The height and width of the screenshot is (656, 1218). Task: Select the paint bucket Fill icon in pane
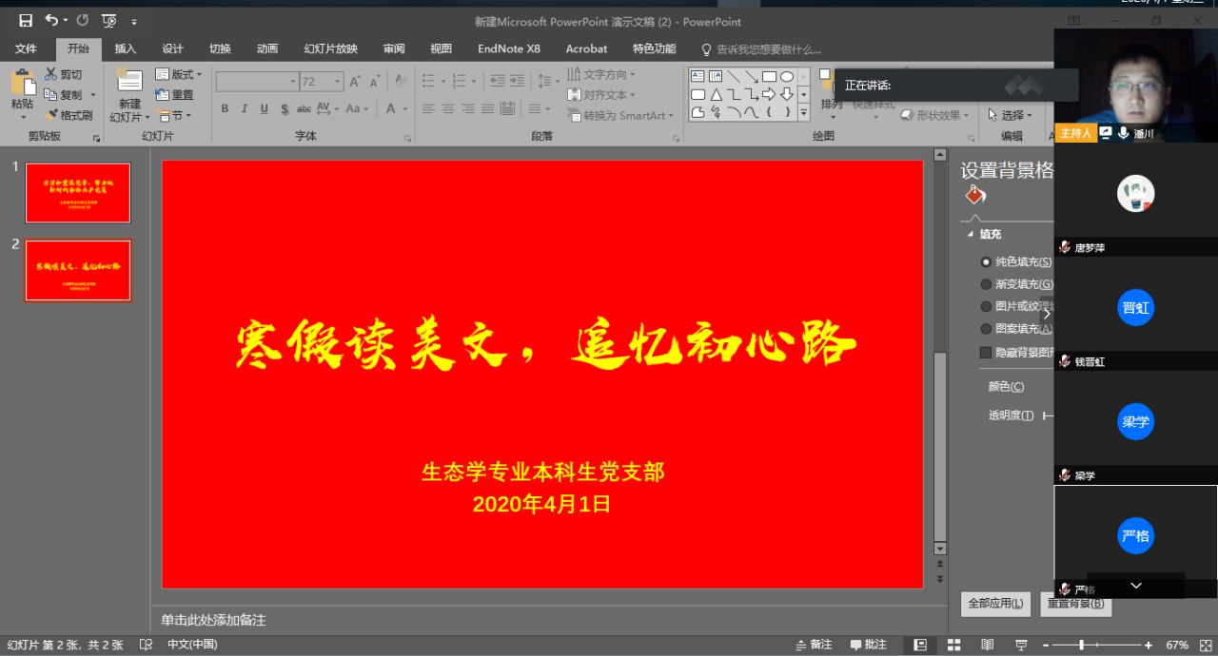tap(975, 196)
